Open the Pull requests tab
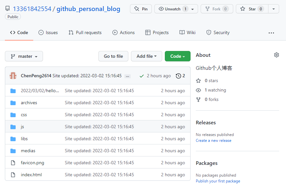Viewport: 286px width, 185px height. (85, 32)
